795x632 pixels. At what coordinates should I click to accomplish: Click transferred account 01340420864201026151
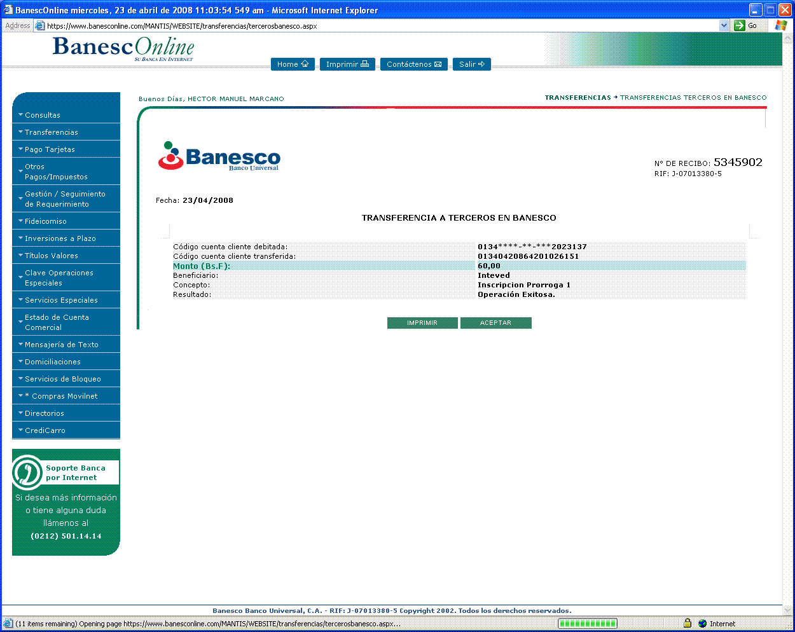pos(529,256)
